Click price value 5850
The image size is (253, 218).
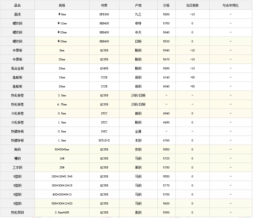point(166,150)
